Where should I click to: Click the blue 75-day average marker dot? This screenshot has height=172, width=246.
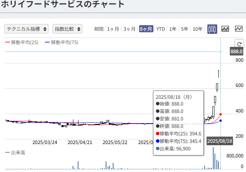click(220, 120)
